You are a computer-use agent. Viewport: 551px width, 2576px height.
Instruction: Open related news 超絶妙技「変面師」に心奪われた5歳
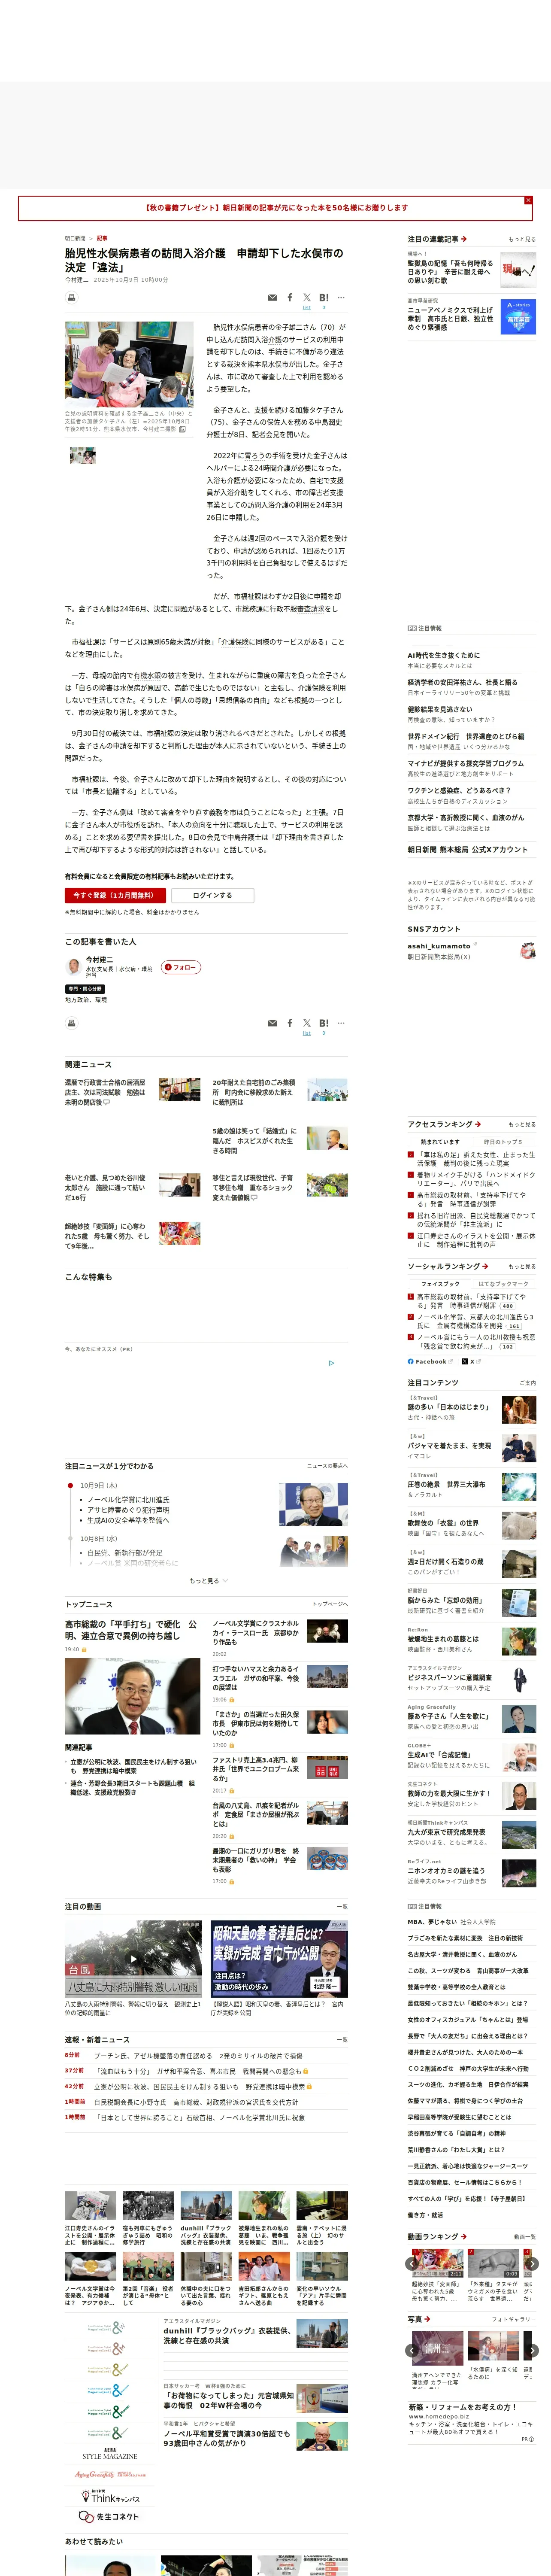click(106, 1235)
